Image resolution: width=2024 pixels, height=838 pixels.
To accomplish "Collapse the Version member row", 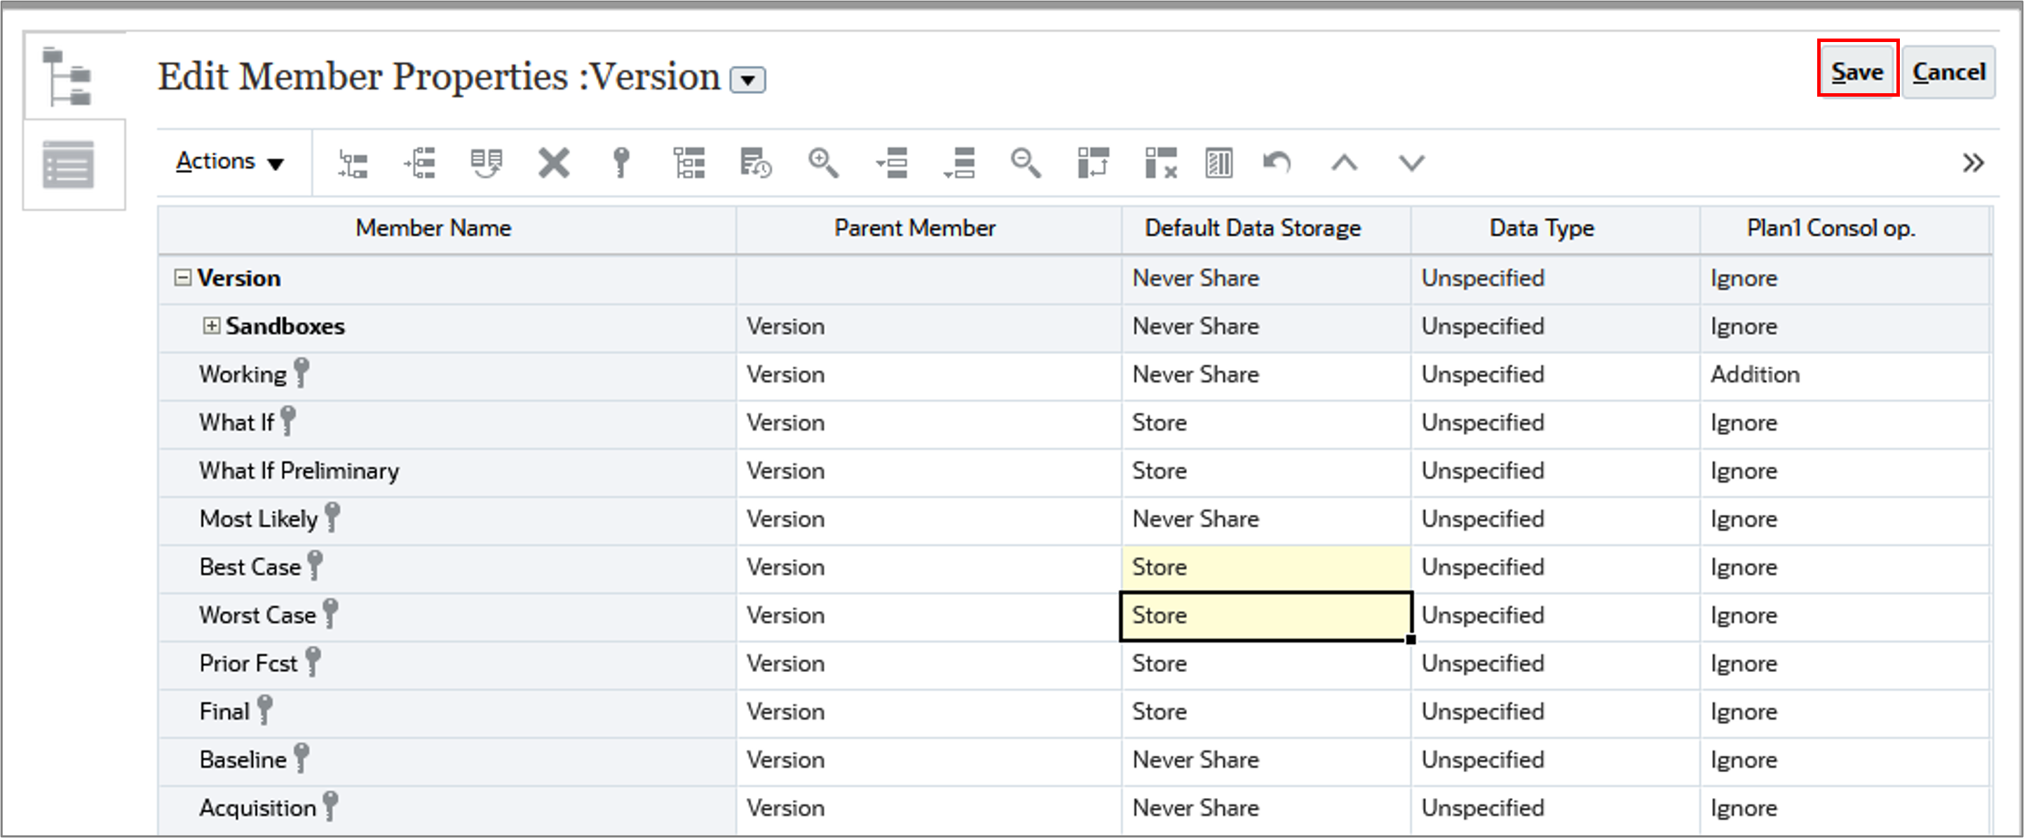I will click(182, 277).
